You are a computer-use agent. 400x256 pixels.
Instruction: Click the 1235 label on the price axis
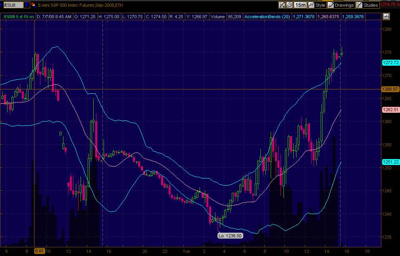point(387,237)
